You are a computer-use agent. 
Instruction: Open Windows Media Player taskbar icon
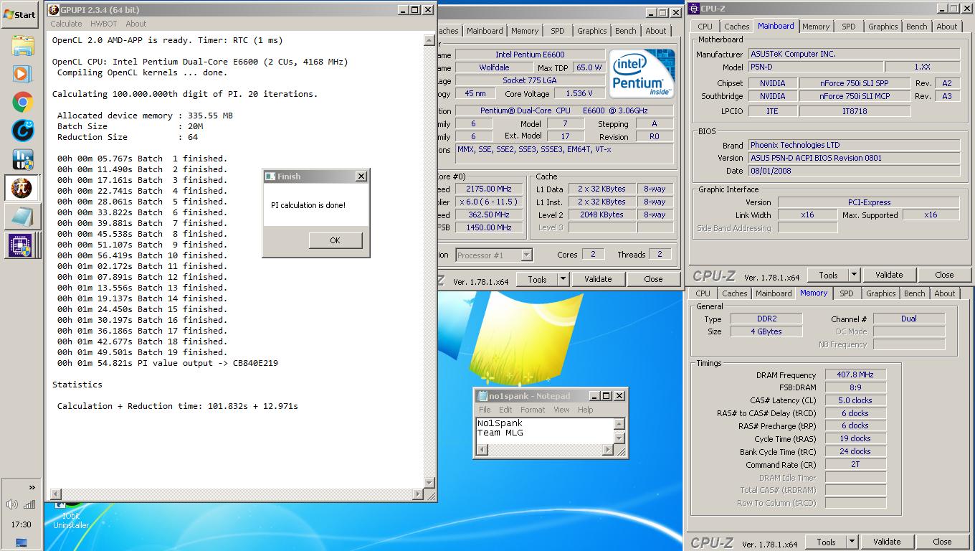point(22,73)
